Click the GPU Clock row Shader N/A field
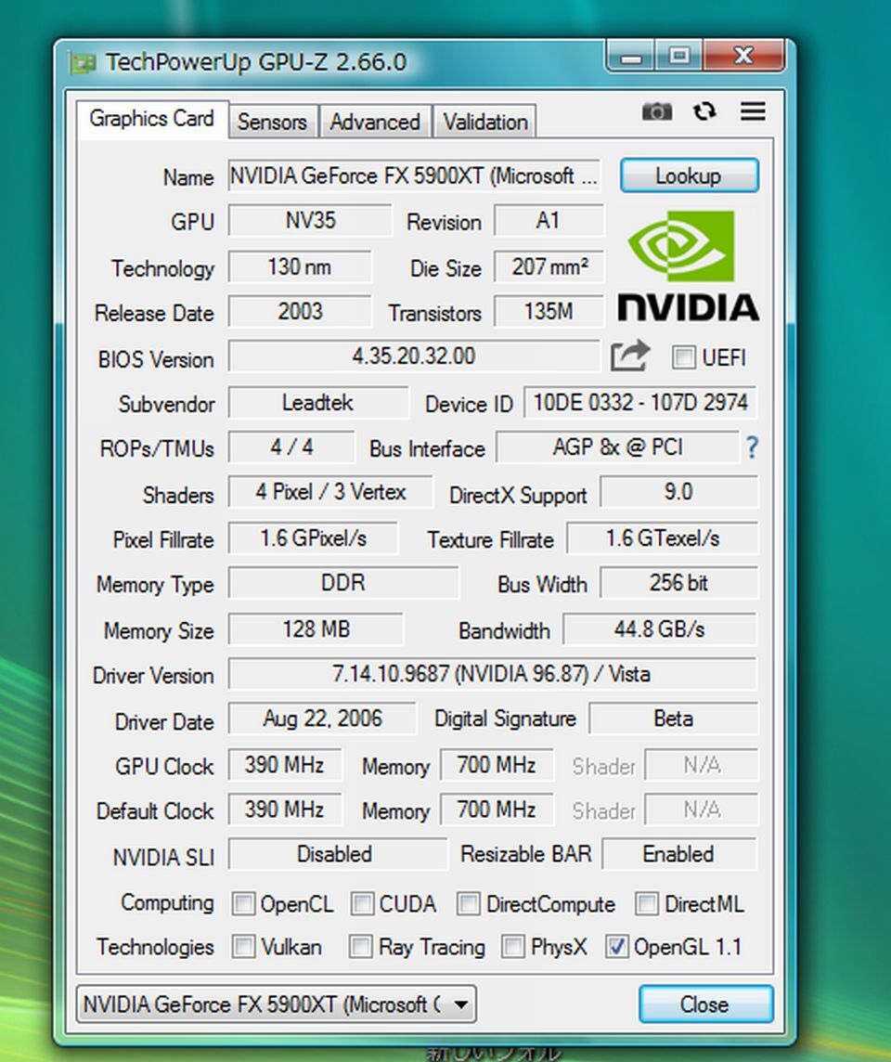Viewport: 891px width, 1062px height. click(x=702, y=765)
